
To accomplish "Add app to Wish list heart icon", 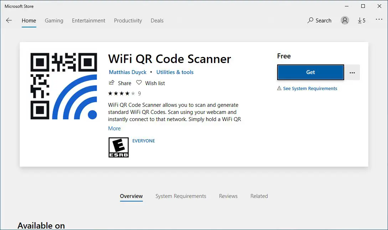I will coord(139,83).
